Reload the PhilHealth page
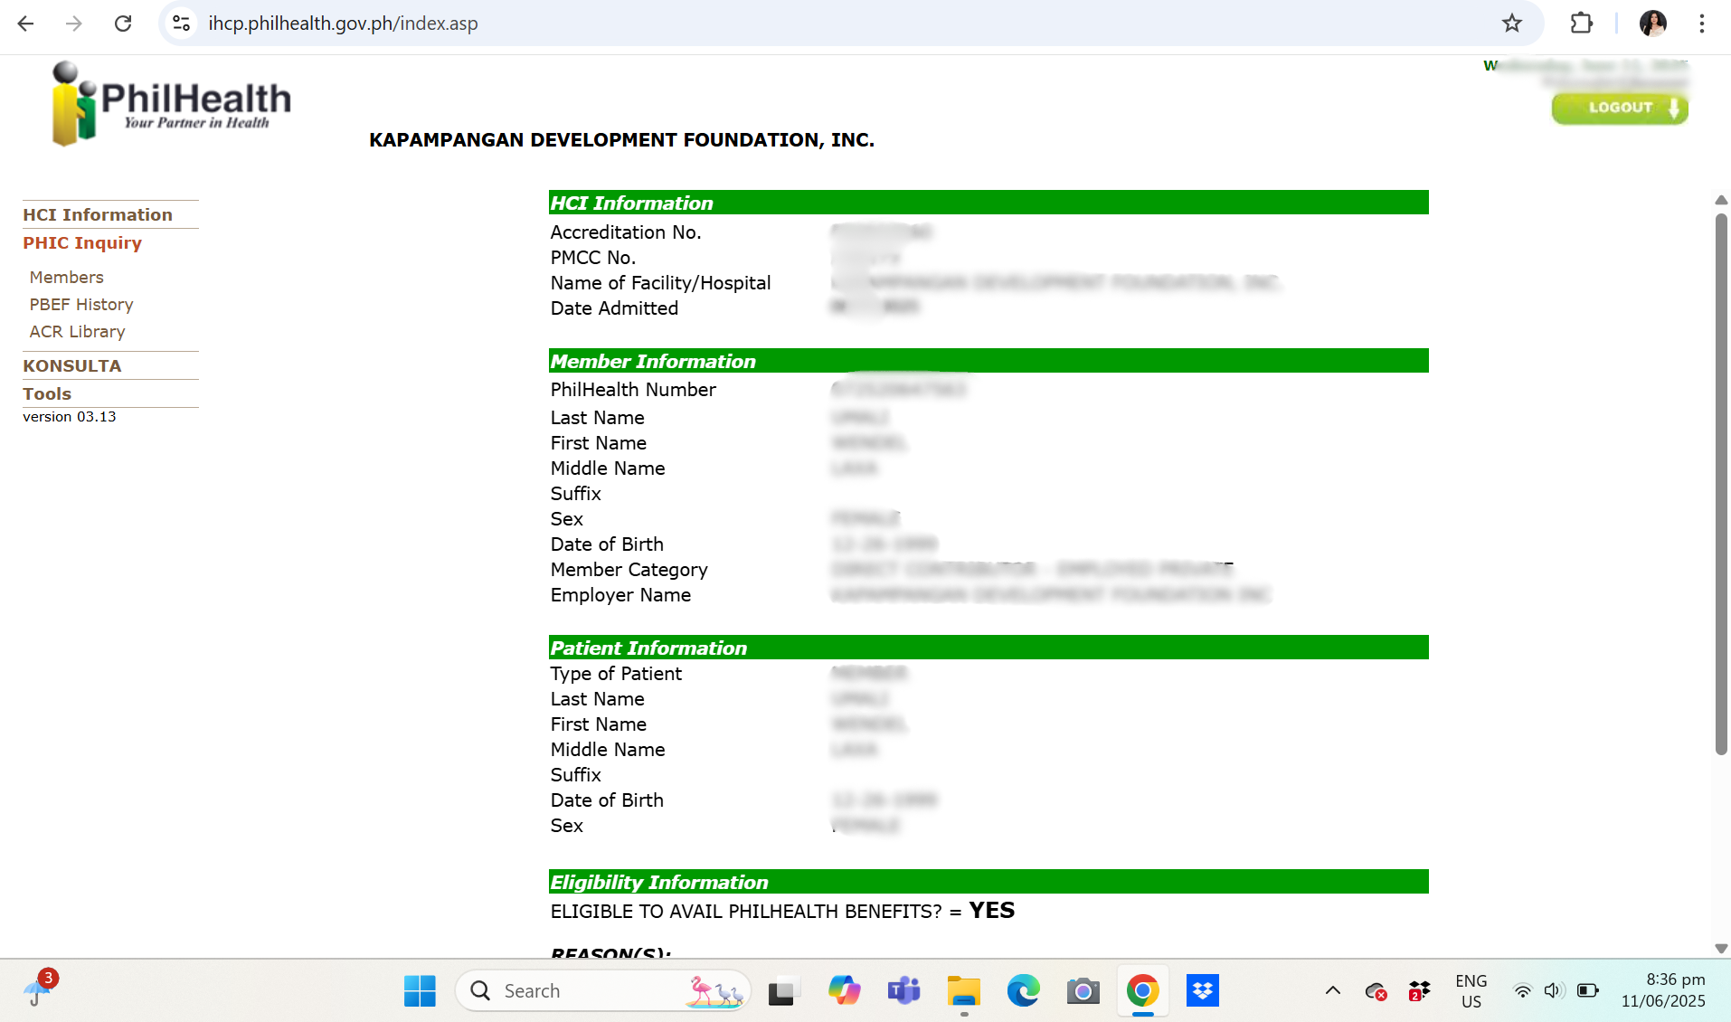The image size is (1731, 1022). [123, 24]
